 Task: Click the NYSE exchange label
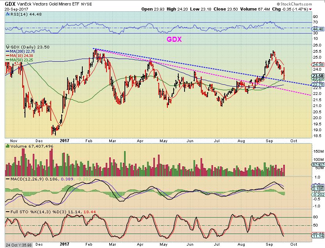pos(87,4)
